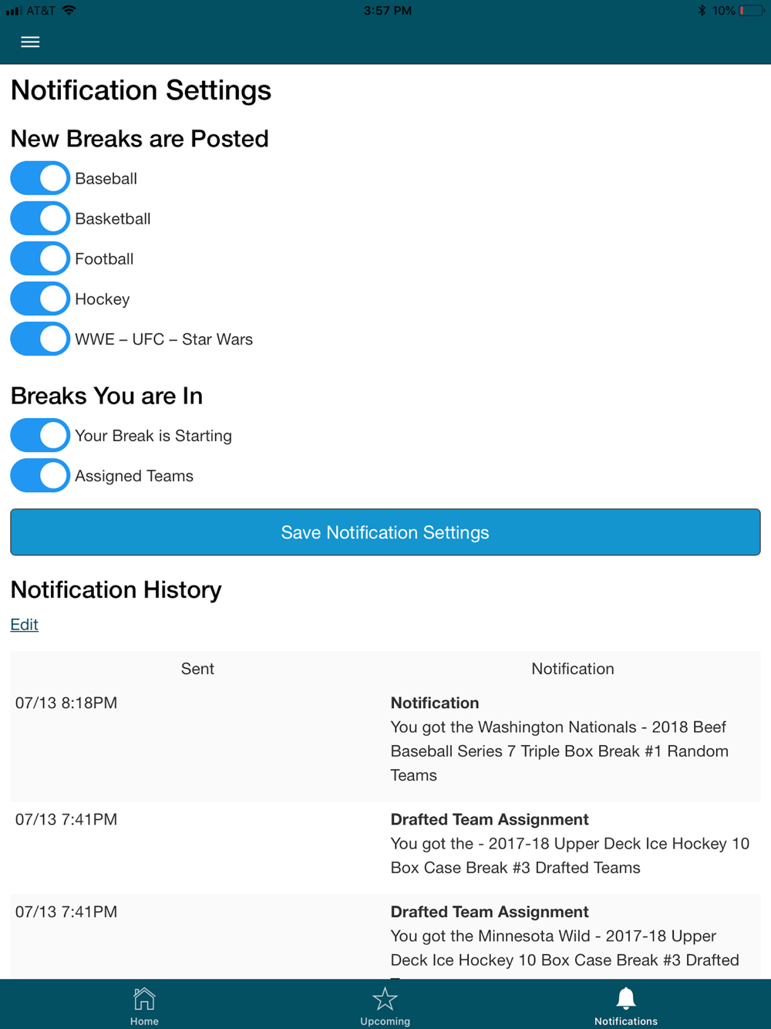The height and width of the screenshot is (1029, 771).
Task: Turn off Basketball notifications toggle
Action: pos(40,218)
